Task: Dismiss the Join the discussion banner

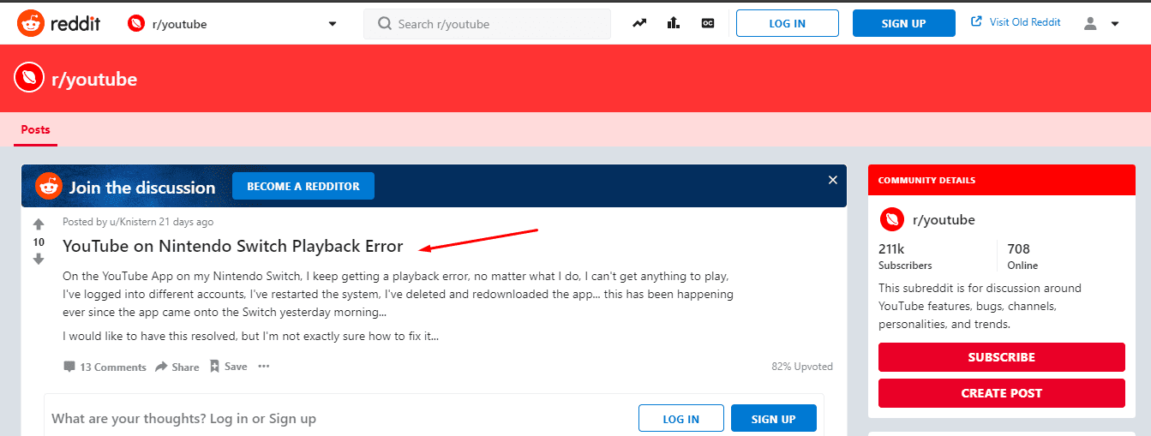Action: [832, 180]
